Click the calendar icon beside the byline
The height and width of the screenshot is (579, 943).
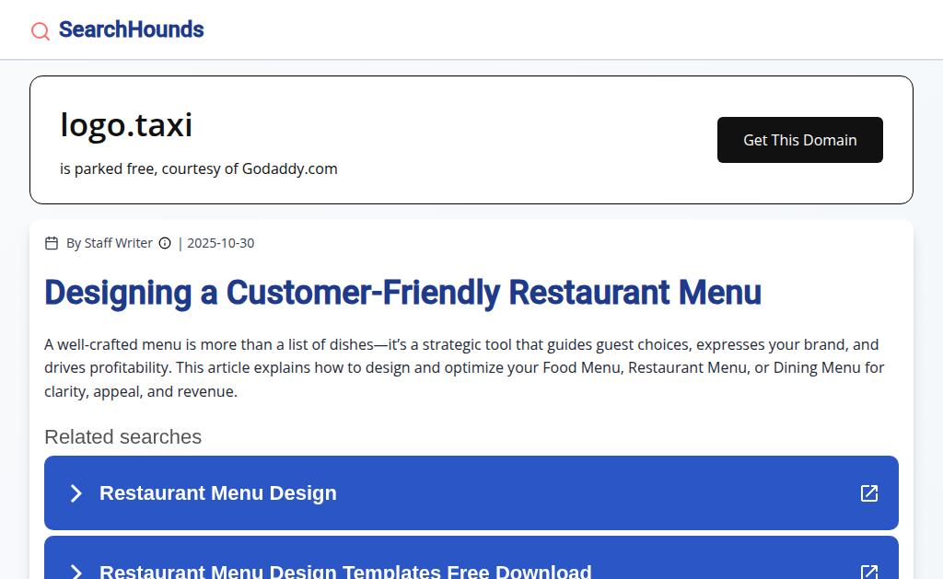point(52,243)
